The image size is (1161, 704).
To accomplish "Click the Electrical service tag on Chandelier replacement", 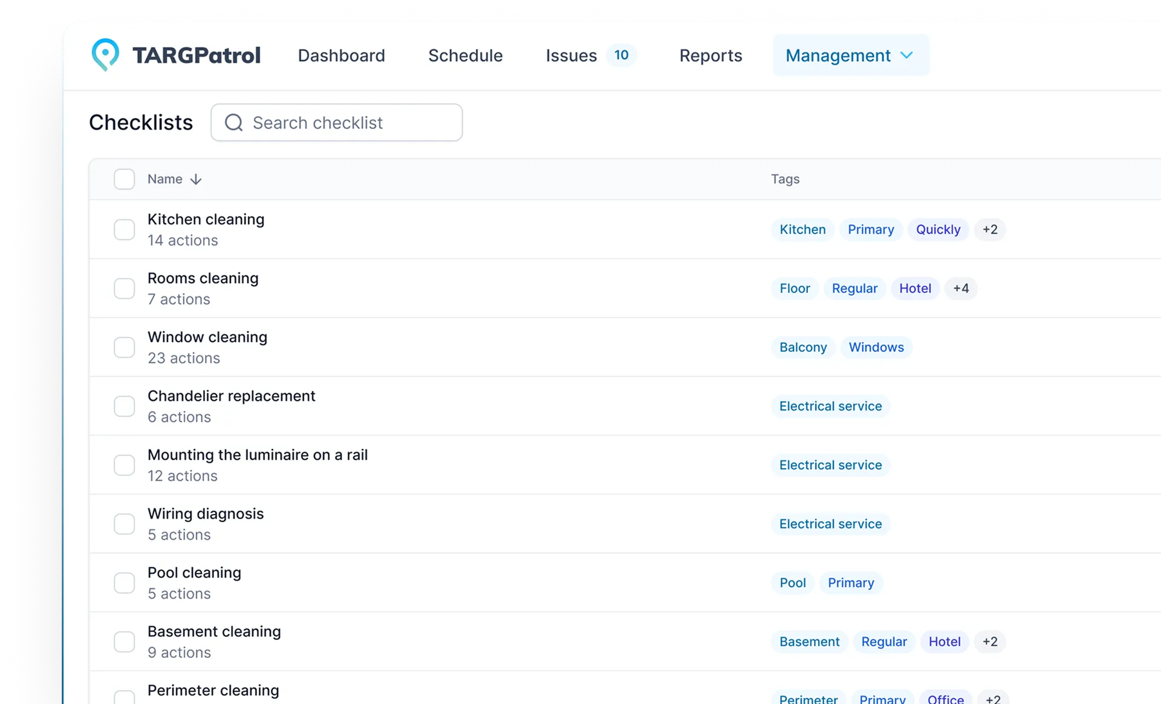I will pos(830,406).
